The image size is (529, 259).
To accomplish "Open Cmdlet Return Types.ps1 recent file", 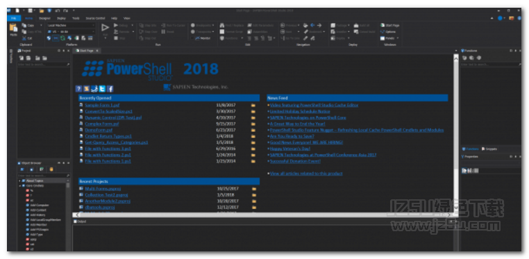I will [108, 136].
